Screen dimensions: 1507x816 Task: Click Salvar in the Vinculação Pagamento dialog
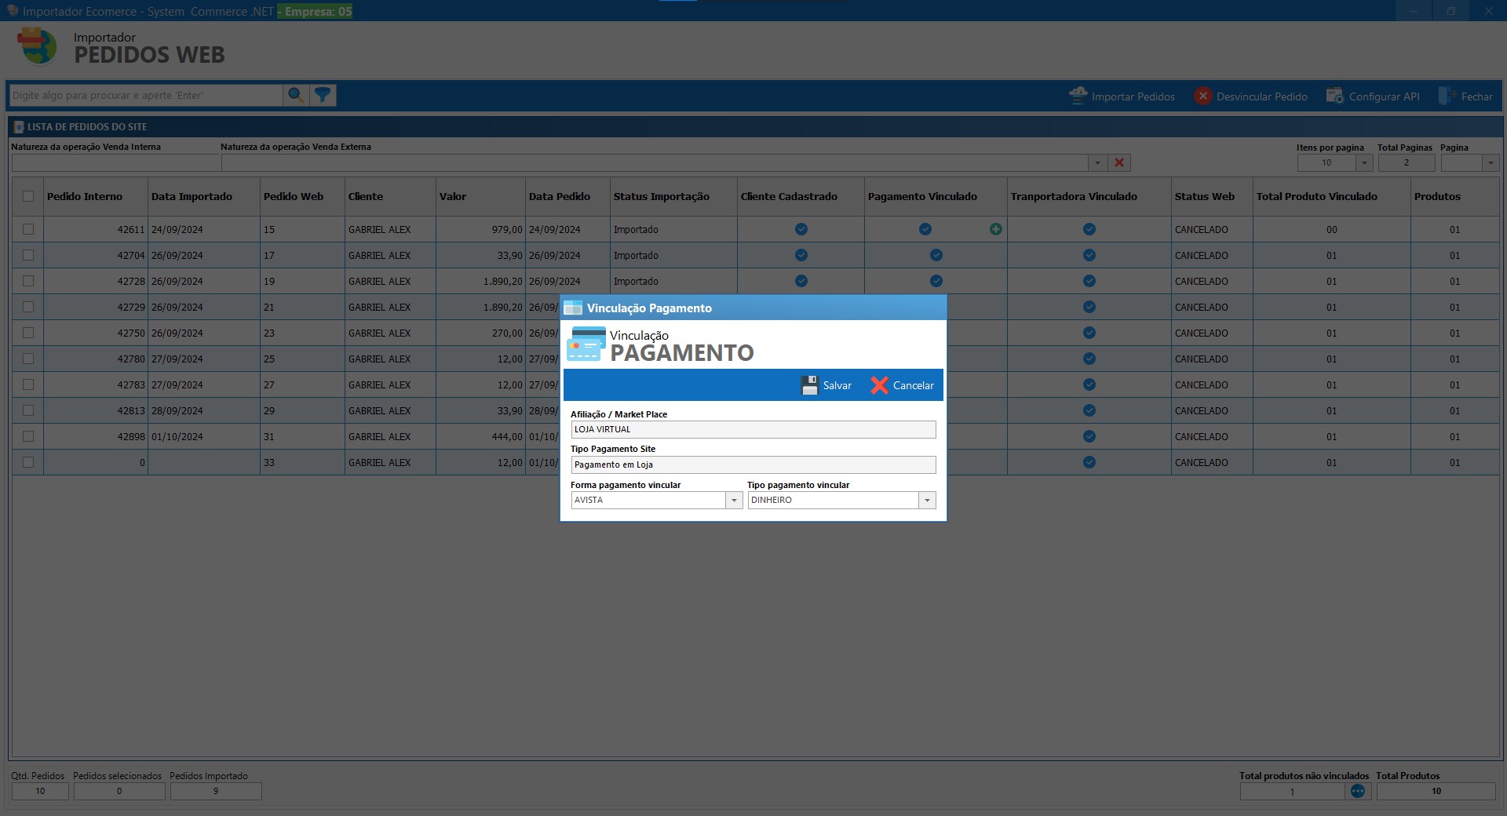point(827,385)
